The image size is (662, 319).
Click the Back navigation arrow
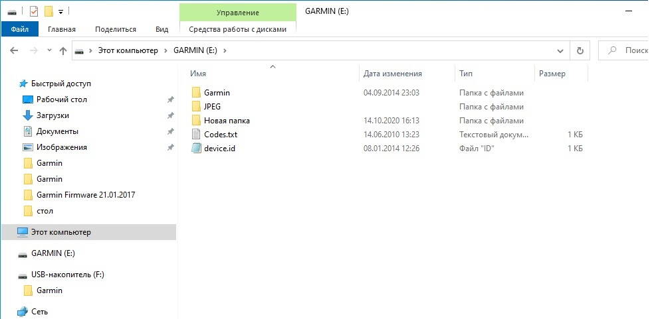(x=14, y=50)
